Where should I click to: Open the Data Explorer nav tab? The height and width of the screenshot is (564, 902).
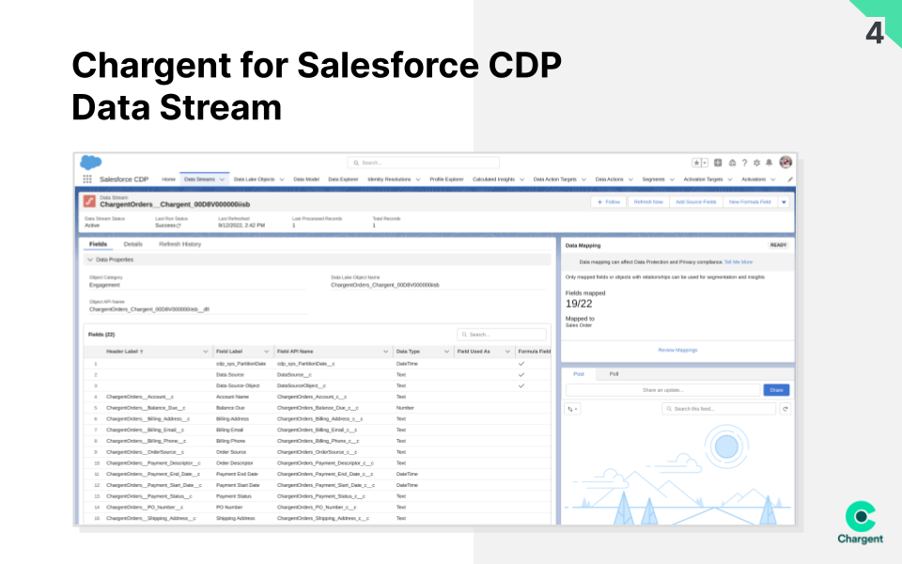click(344, 180)
